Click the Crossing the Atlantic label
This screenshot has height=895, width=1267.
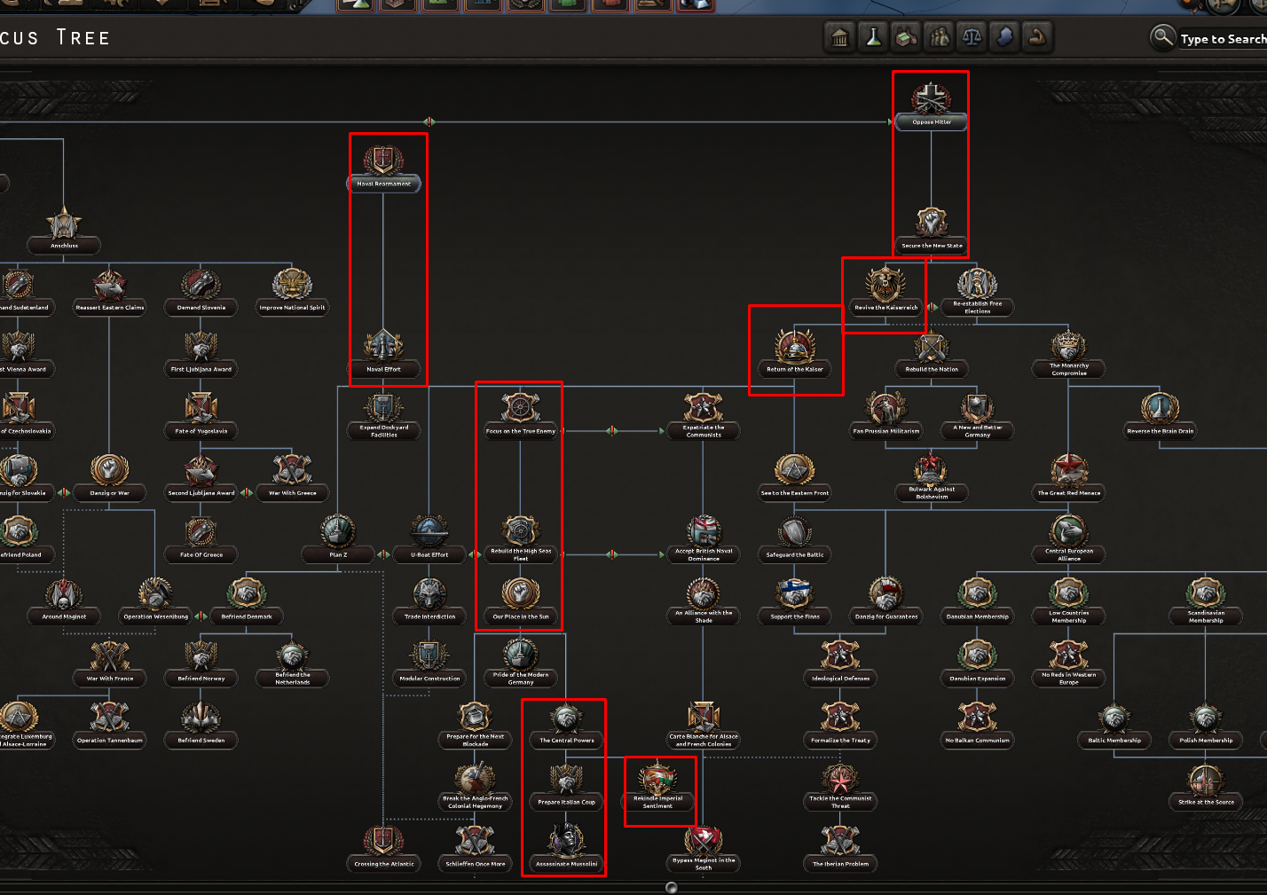click(383, 864)
